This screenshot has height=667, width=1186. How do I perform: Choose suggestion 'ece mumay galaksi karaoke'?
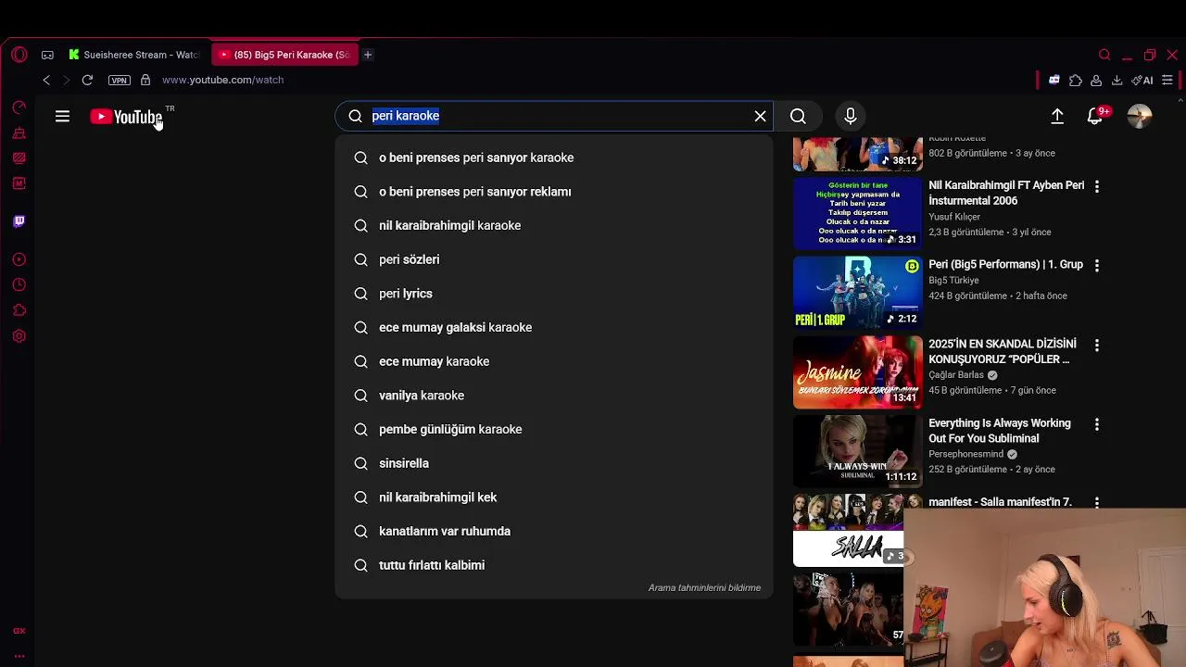554,327
